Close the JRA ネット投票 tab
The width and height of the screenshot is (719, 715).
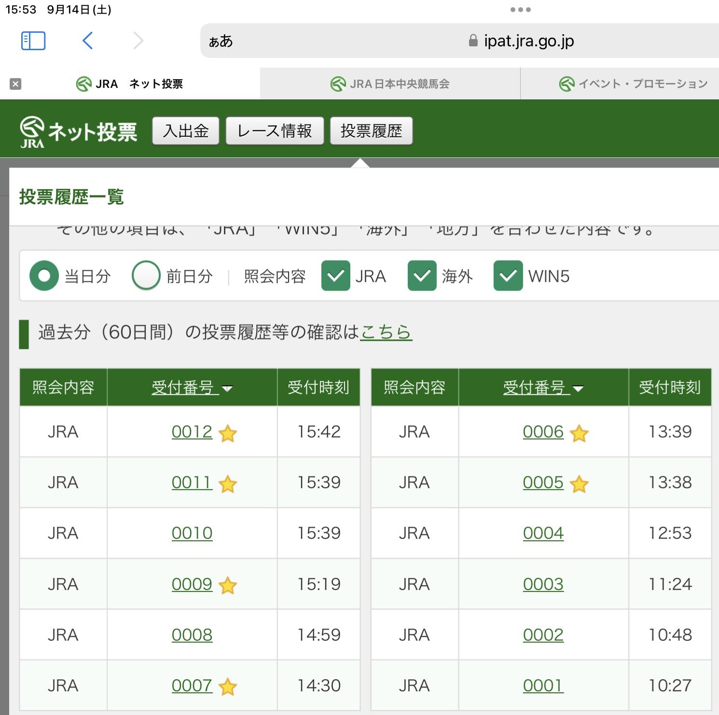(x=15, y=84)
